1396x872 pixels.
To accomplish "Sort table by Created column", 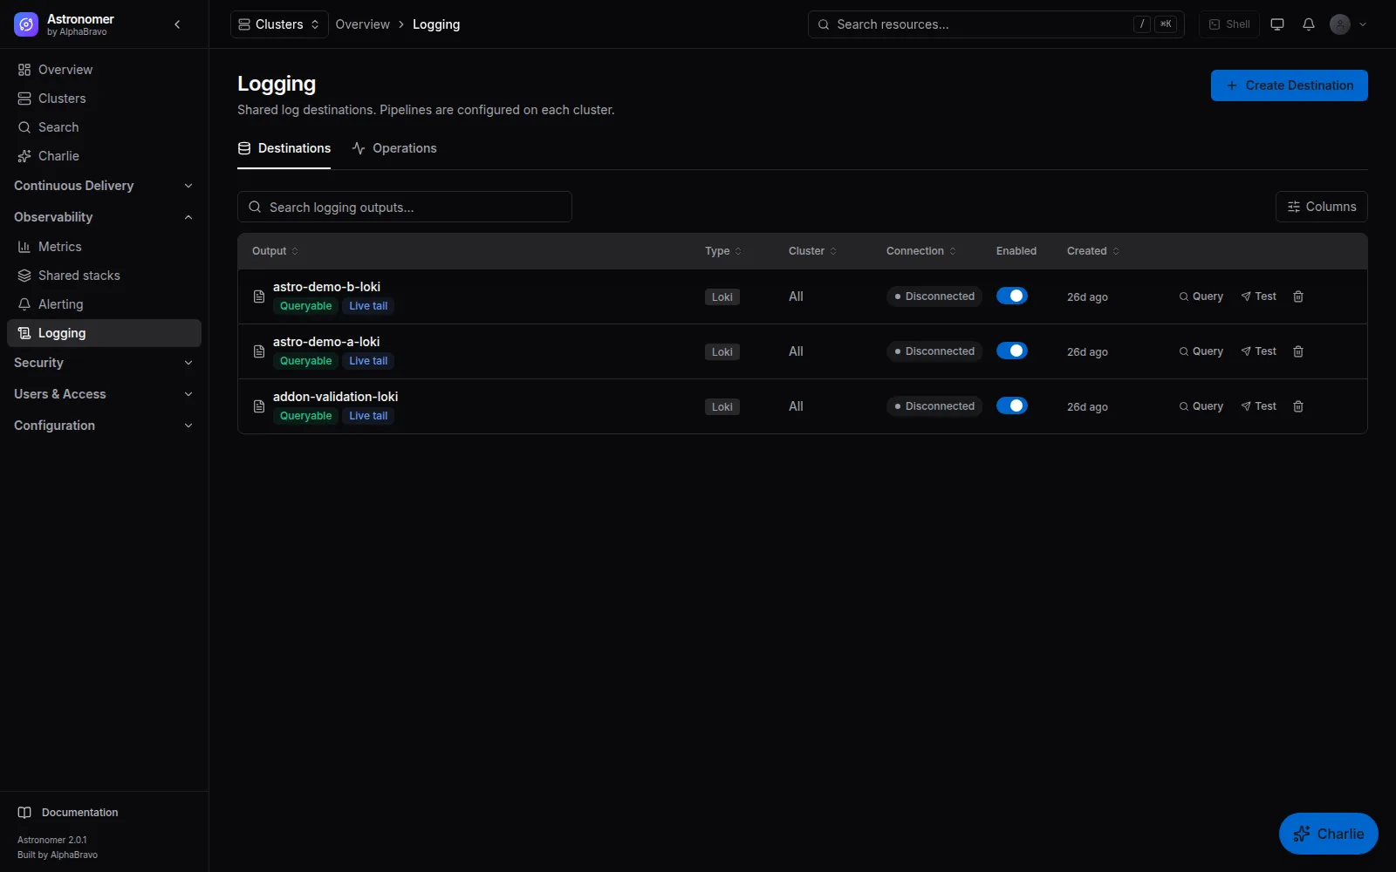I will click(x=1093, y=251).
